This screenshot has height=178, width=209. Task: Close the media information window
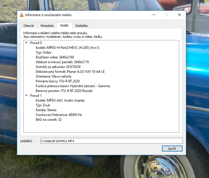coord(179,15)
